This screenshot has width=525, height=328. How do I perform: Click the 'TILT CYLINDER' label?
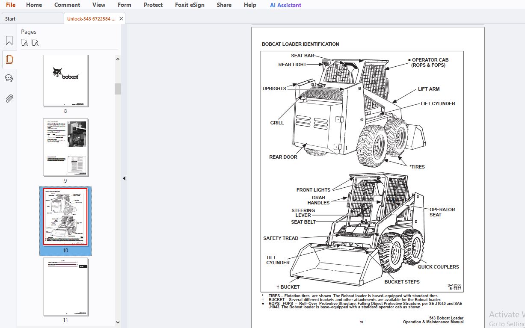coord(278,260)
